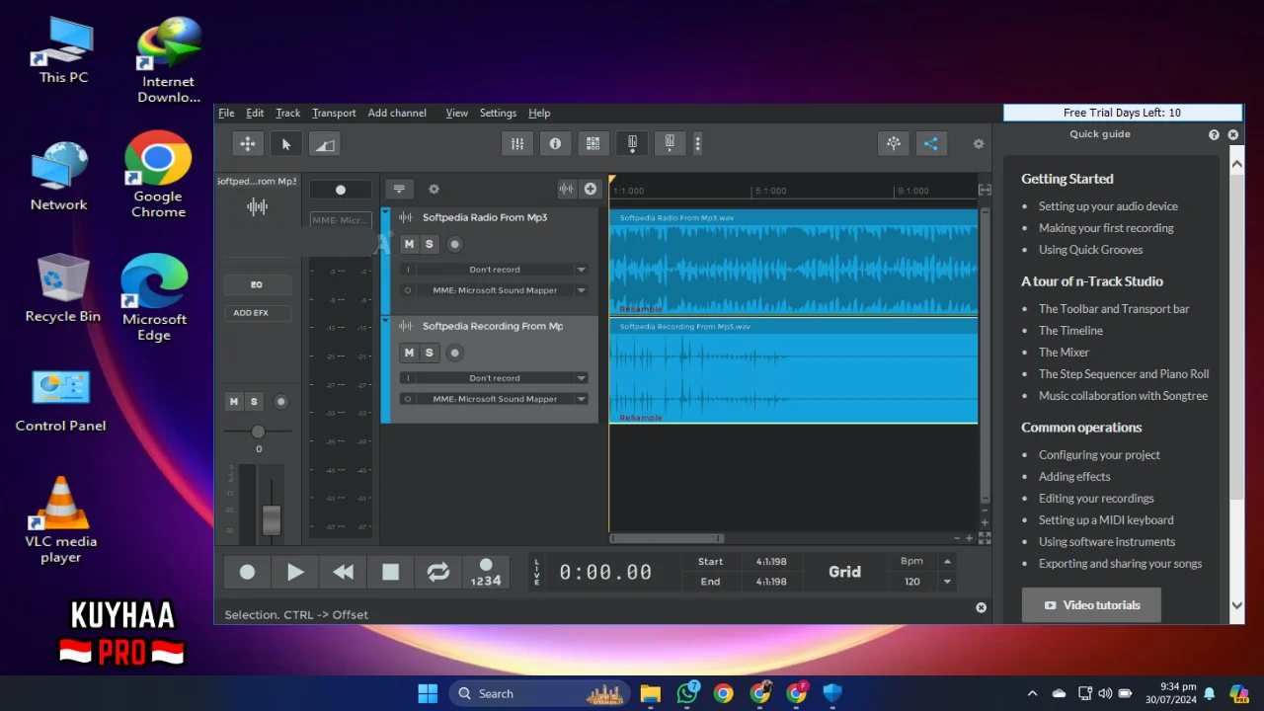Viewport: 1264px width, 711px height.
Task: Open MME output dropdown on Softpedia Radio track
Action: pos(494,290)
